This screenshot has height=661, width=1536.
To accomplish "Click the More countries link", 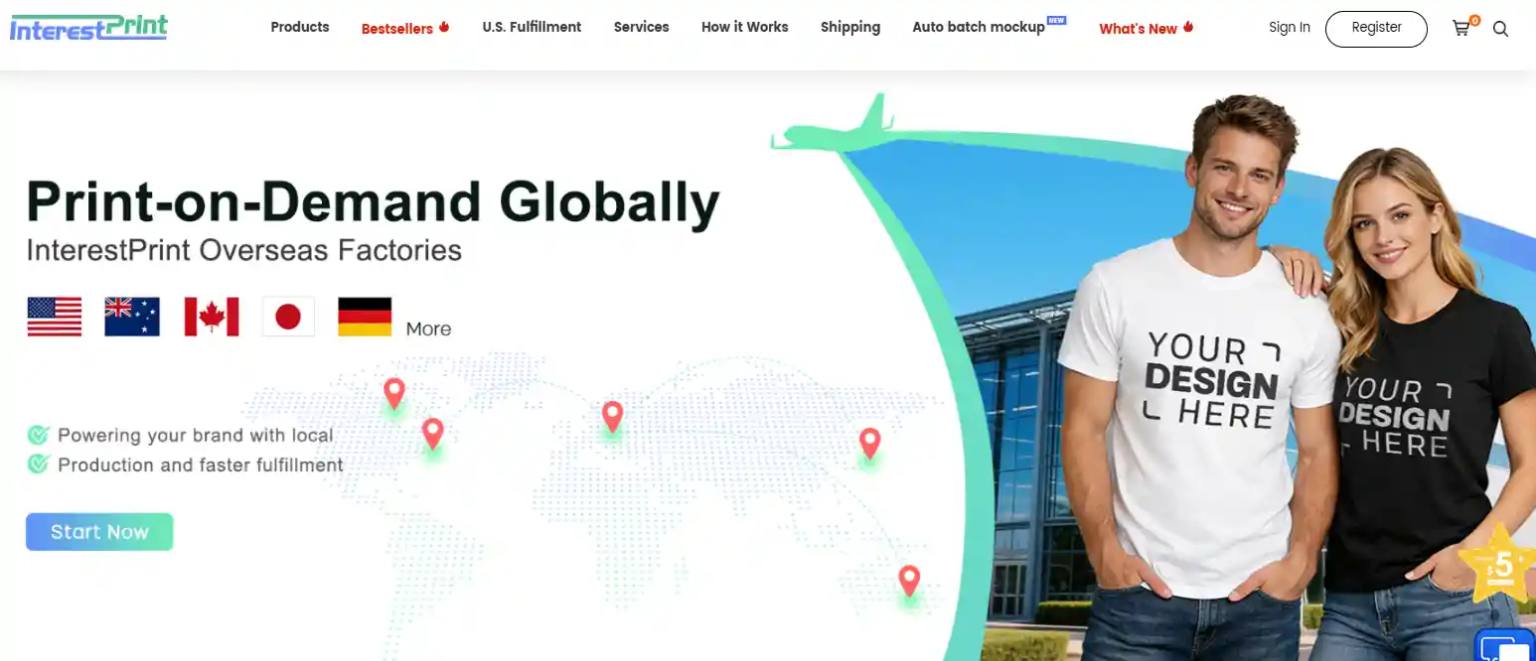I will tap(428, 329).
